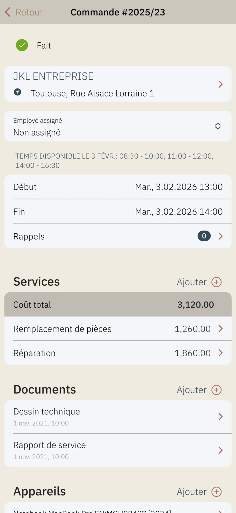Open the Rapport de service document chevron
236x513 pixels.
[x=220, y=450]
